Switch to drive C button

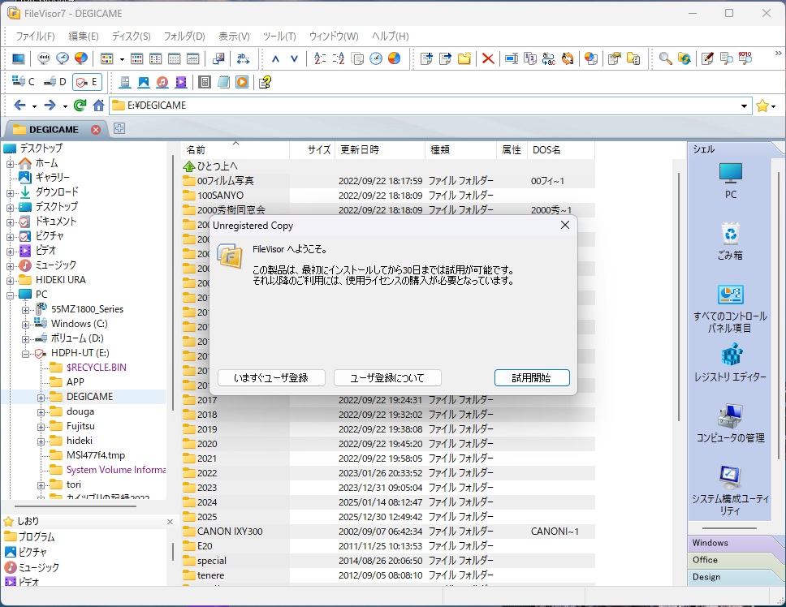(24, 82)
